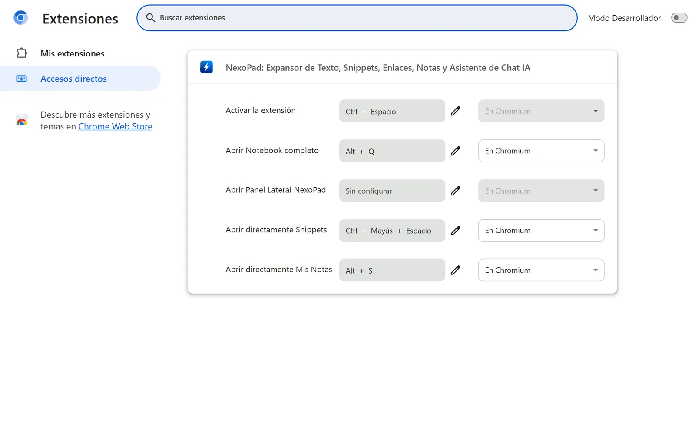695x442 pixels.
Task: Click the Alt + S shortcut field
Action: [x=392, y=270]
